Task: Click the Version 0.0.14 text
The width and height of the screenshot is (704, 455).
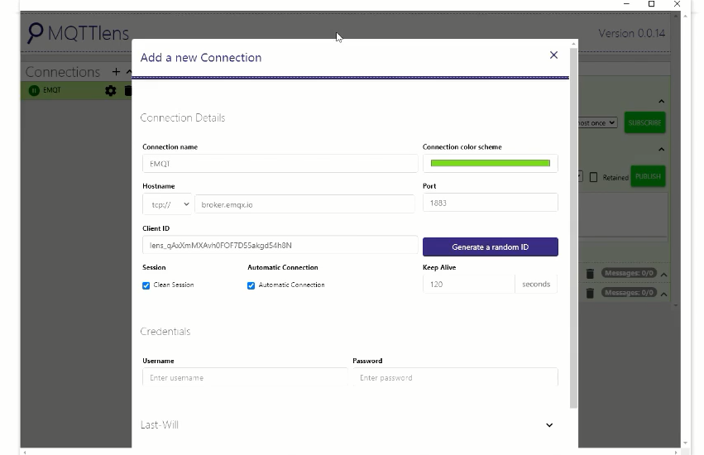Action: pyautogui.click(x=632, y=34)
